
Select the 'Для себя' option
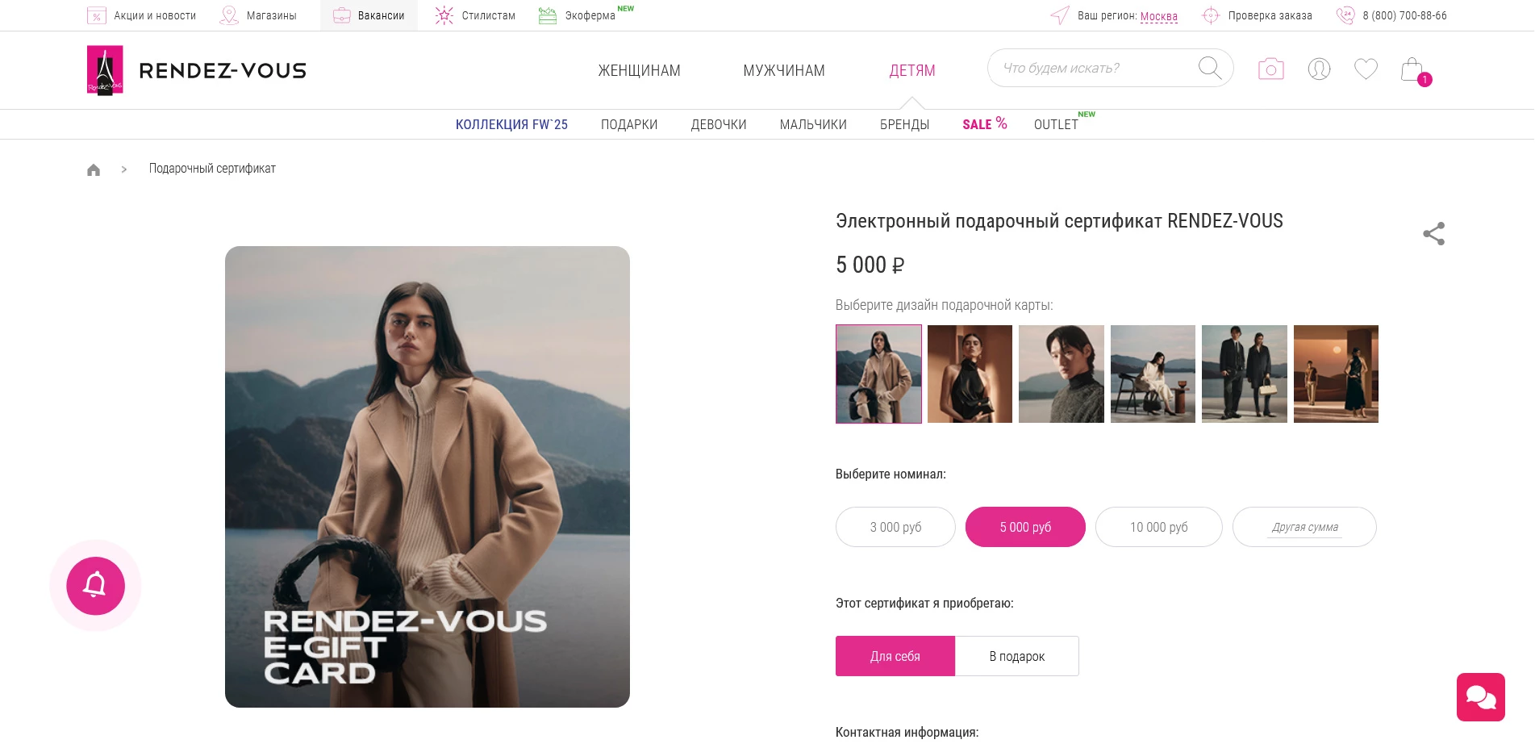coord(895,656)
